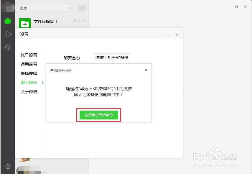Click the File Transfer green folder icon
The width and height of the screenshot is (252, 174).
(24, 23)
